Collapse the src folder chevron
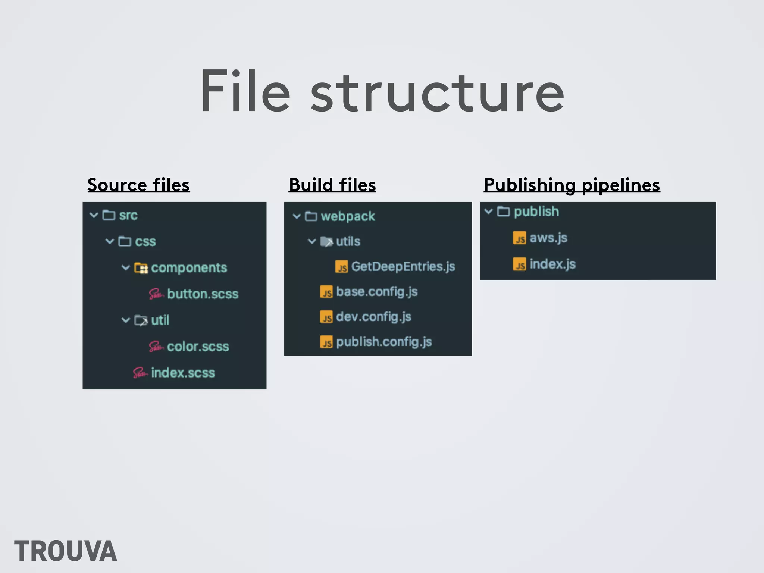 [94, 215]
